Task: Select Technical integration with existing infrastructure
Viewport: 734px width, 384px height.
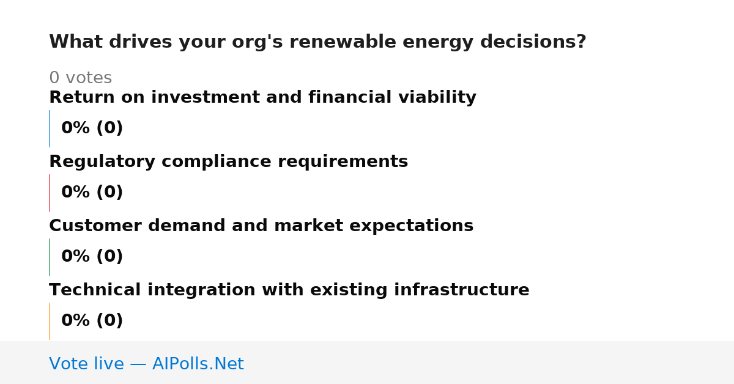Action: coord(289,290)
